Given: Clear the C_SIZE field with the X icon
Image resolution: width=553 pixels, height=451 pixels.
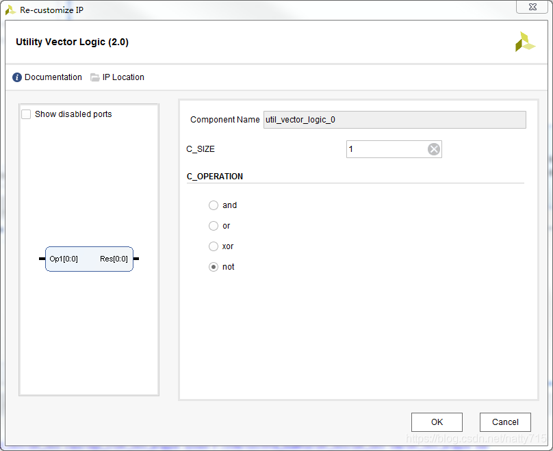Looking at the screenshot, I should 434,149.
